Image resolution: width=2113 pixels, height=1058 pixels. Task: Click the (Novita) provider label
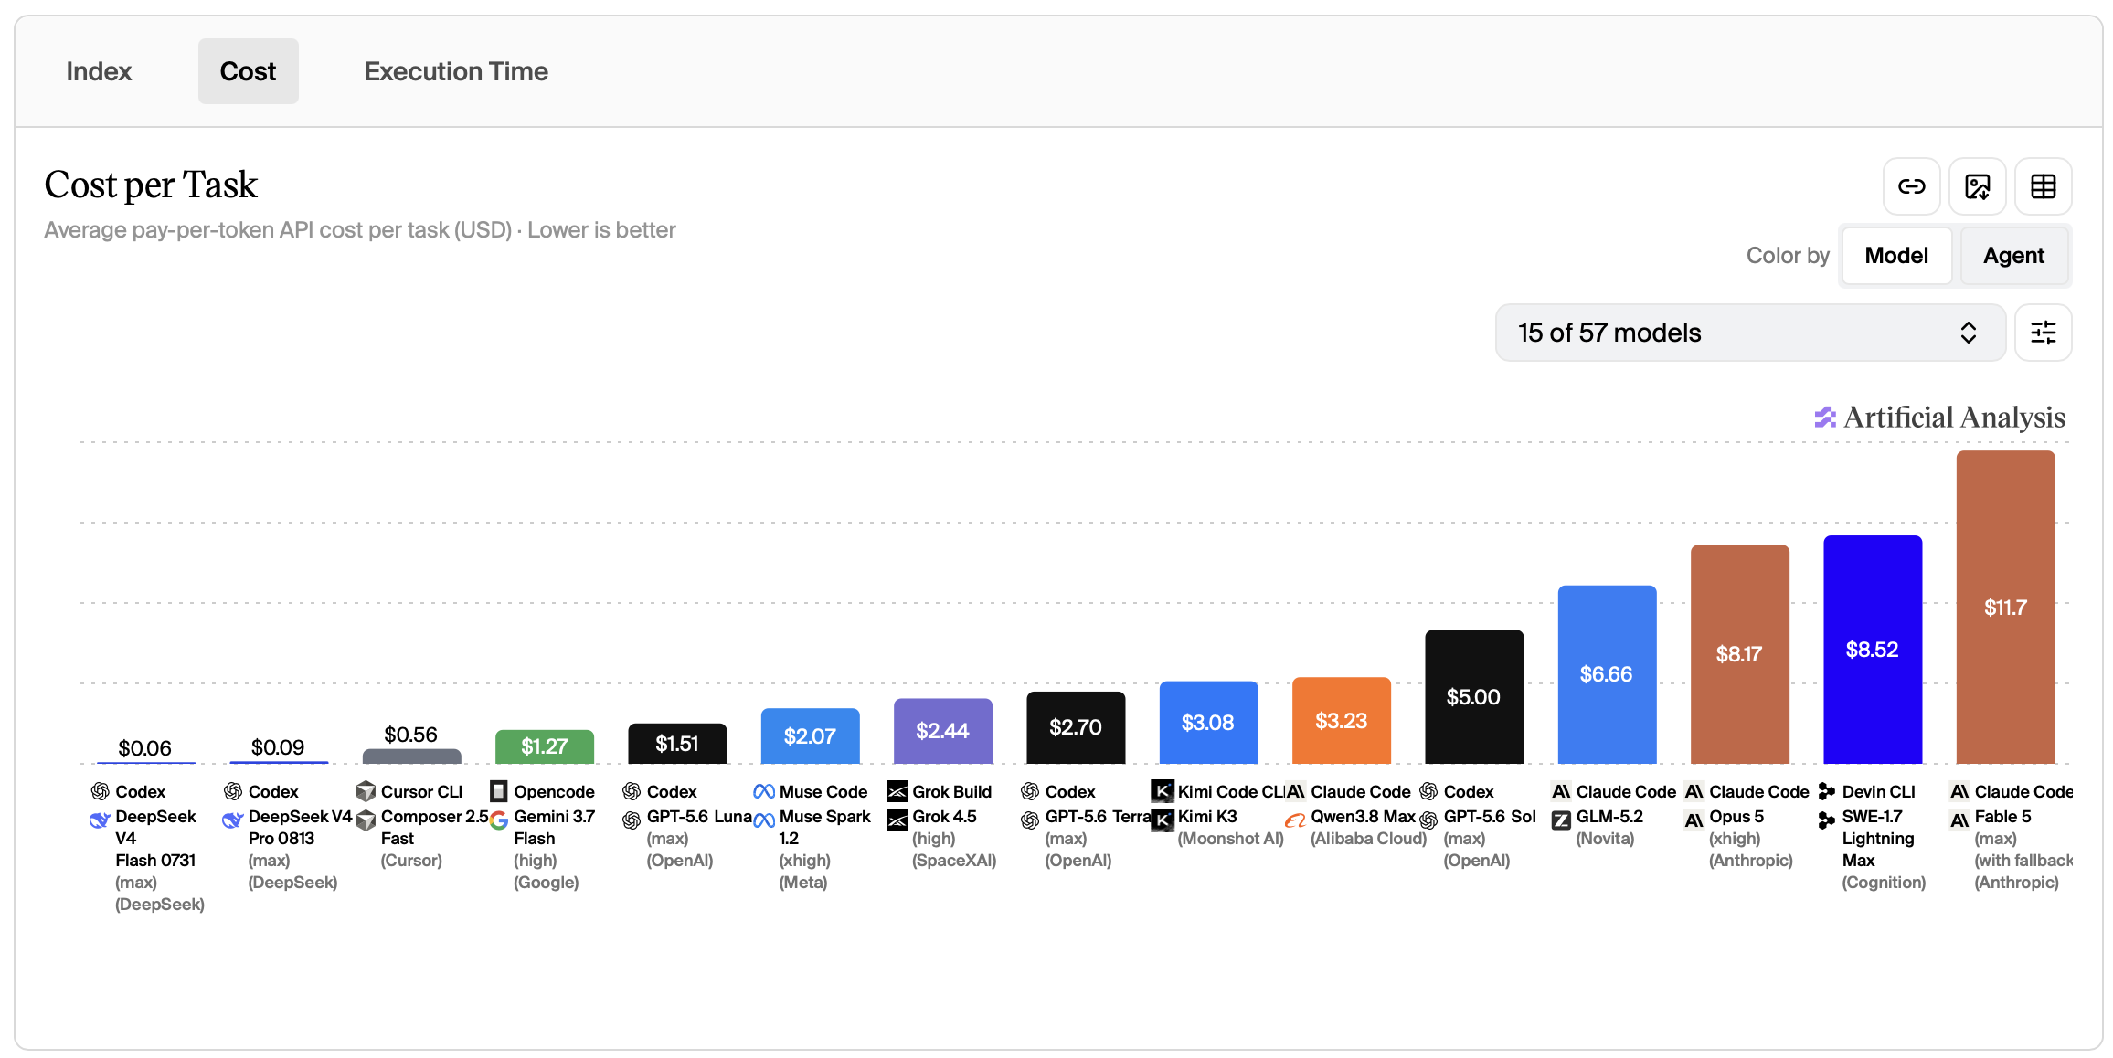tap(1605, 839)
